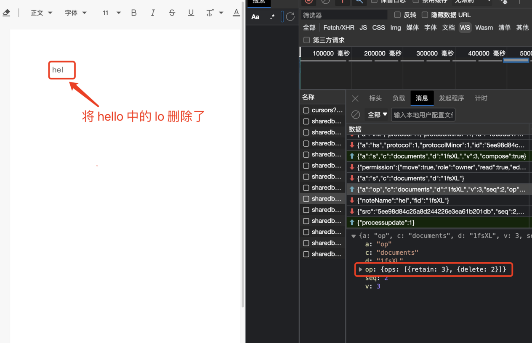Open the 正文 paragraph style dropdown
This screenshot has height=343, width=532.
point(41,13)
